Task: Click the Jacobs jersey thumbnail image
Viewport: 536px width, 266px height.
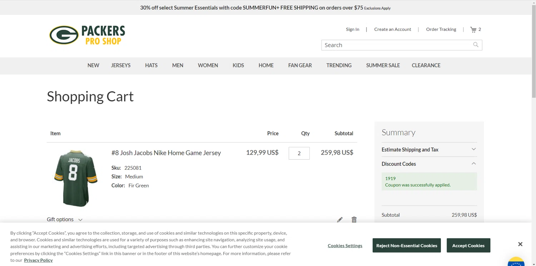Action: click(x=76, y=178)
